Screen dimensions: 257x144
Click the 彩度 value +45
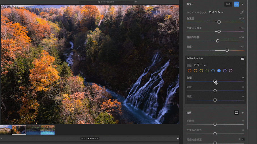241,47
